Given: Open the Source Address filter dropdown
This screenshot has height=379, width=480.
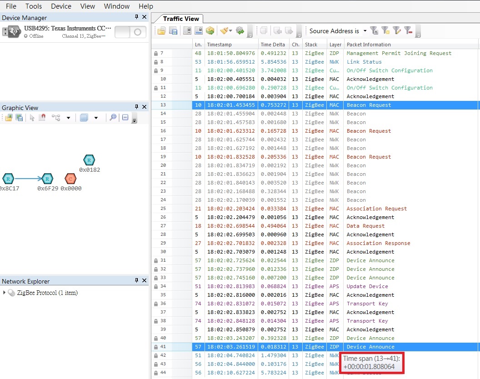Looking at the screenshot, I should pyautogui.click(x=365, y=31).
